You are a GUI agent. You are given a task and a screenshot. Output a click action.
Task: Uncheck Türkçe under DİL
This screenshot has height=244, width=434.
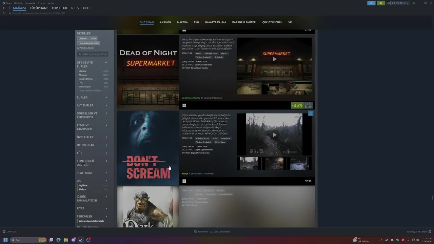pos(93,189)
